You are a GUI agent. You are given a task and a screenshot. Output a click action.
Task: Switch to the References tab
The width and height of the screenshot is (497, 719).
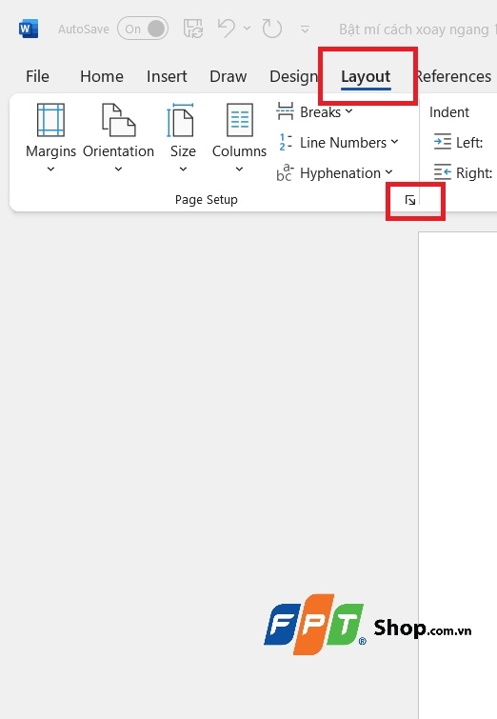click(454, 76)
